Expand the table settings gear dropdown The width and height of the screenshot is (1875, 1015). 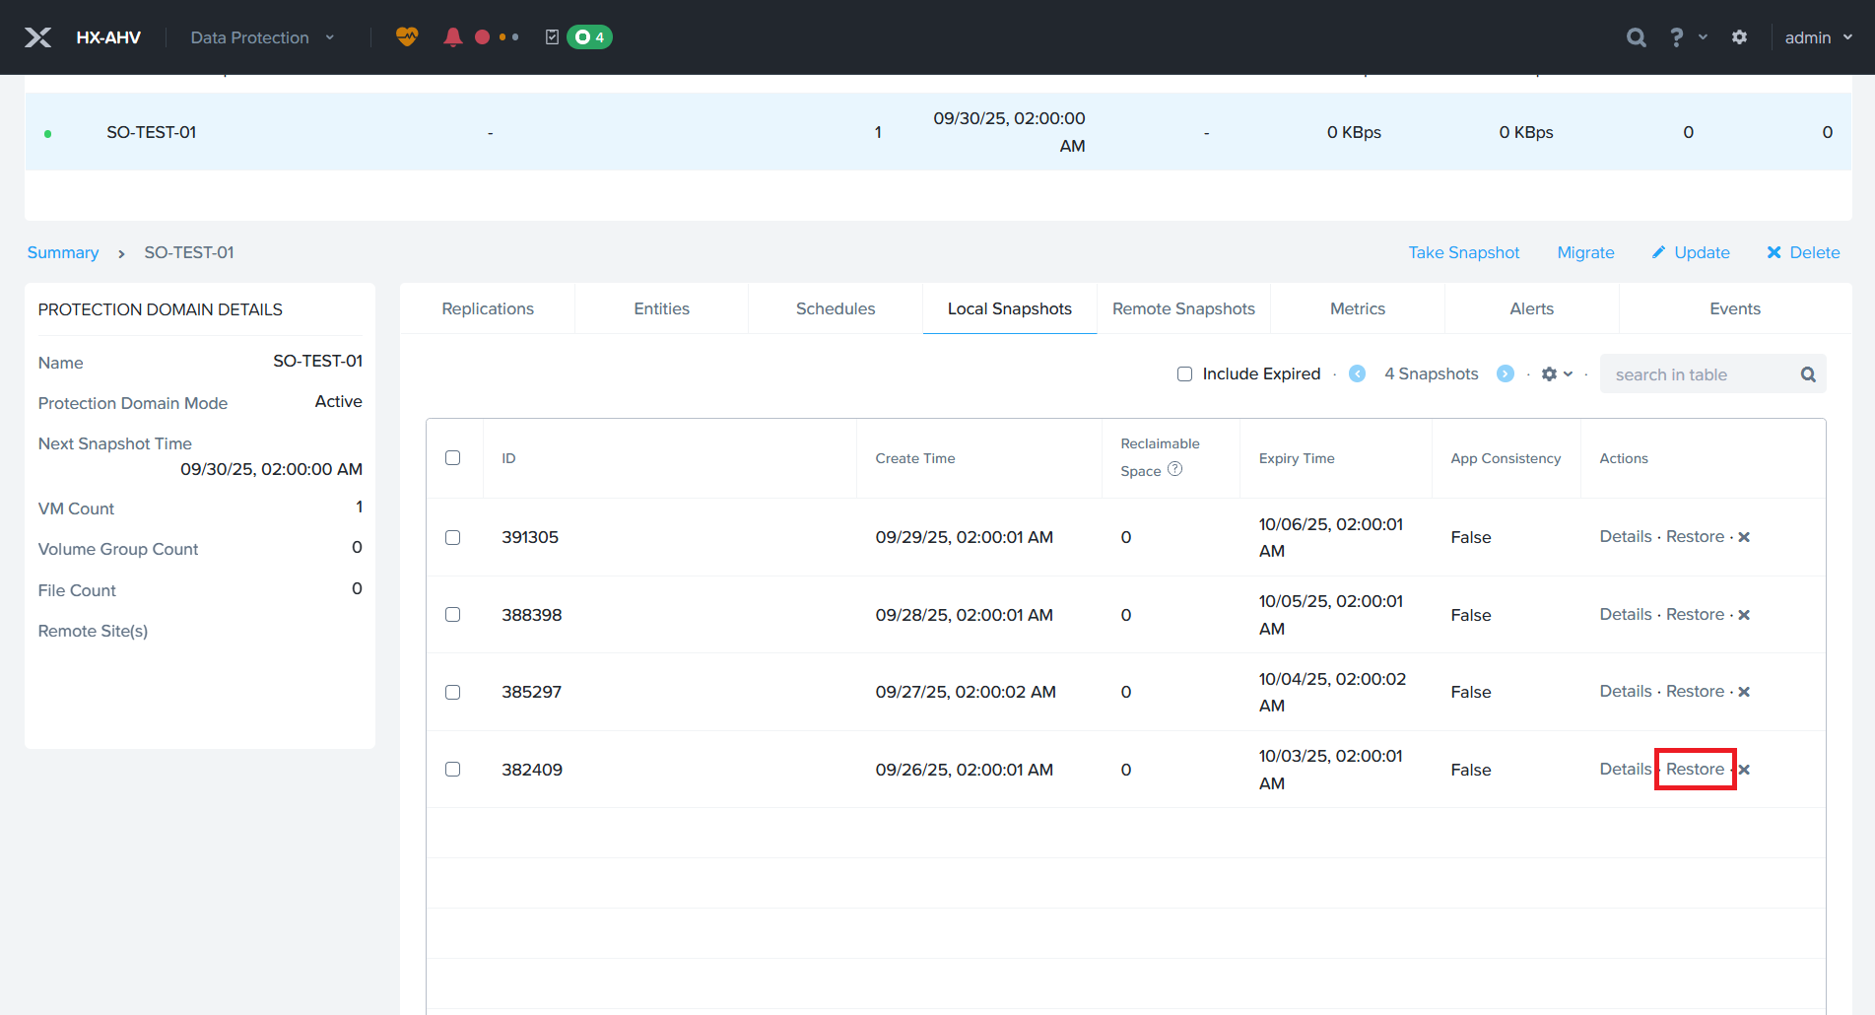(1556, 374)
